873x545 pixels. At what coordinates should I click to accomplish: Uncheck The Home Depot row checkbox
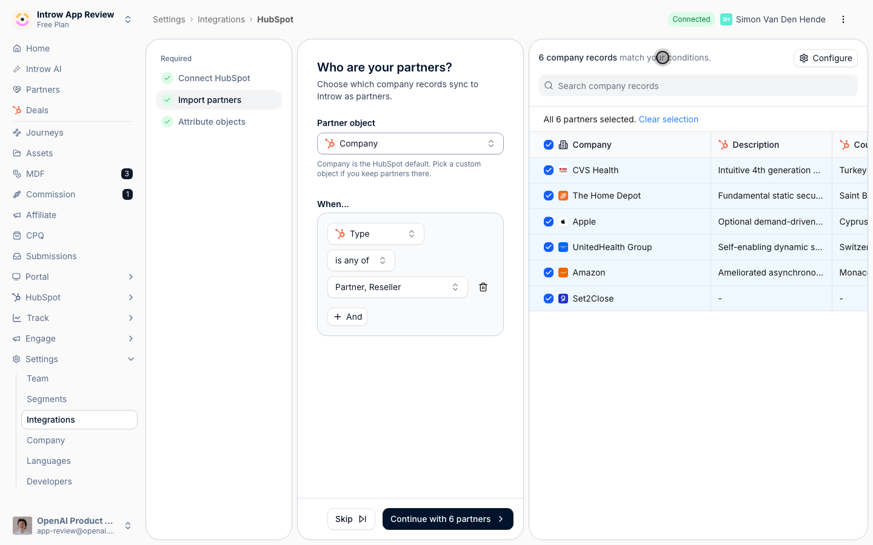pos(549,196)
